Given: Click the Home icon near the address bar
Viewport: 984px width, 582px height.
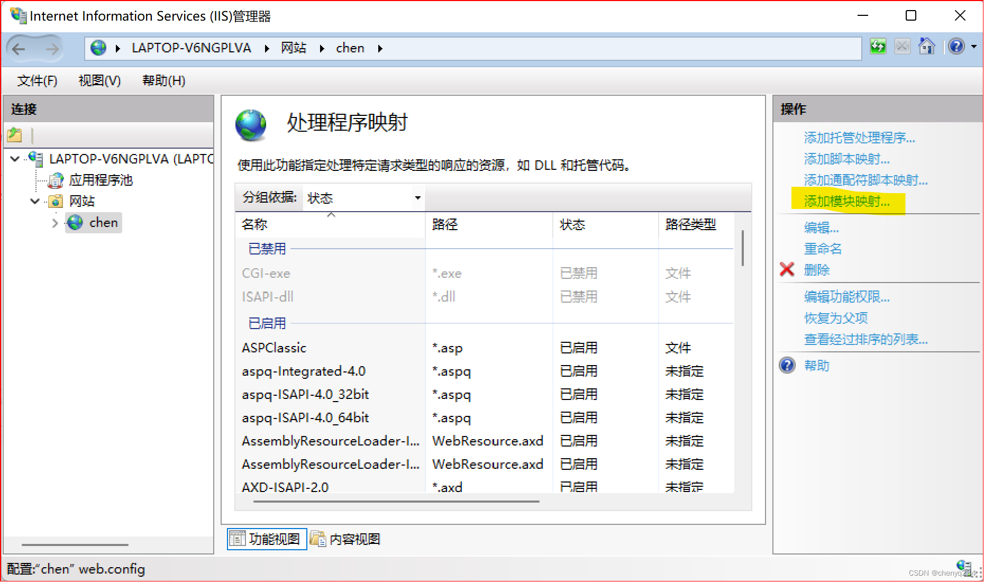Looking at the screenshot, I should (x=927, y=47).
